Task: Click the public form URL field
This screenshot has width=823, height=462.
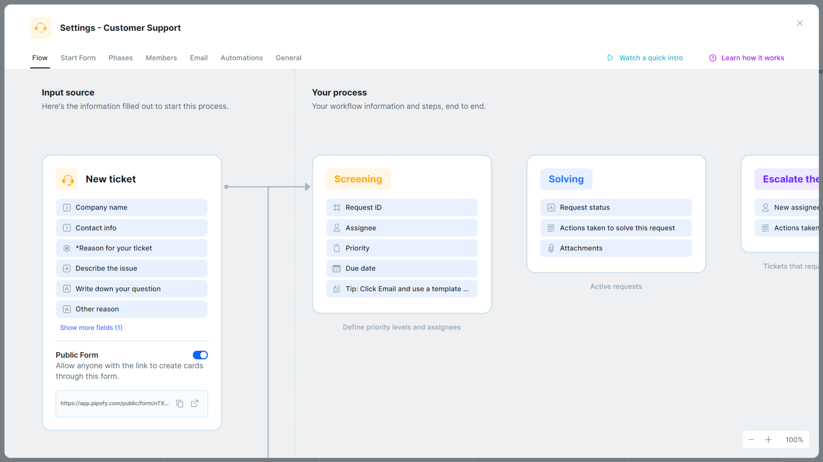Action: 114,403
